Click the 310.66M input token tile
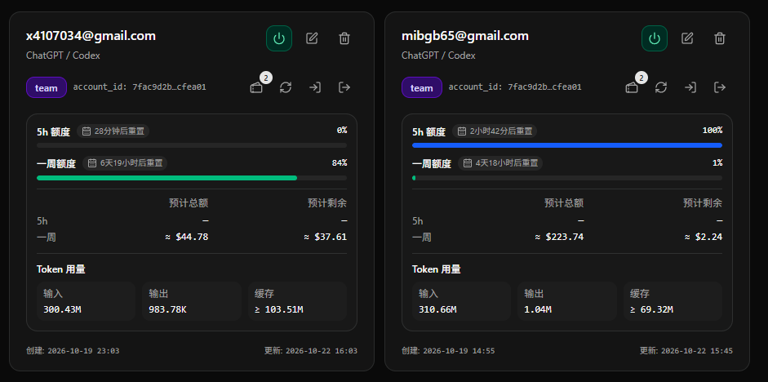Viewport: 768px width, 382px height. point(461,301)
